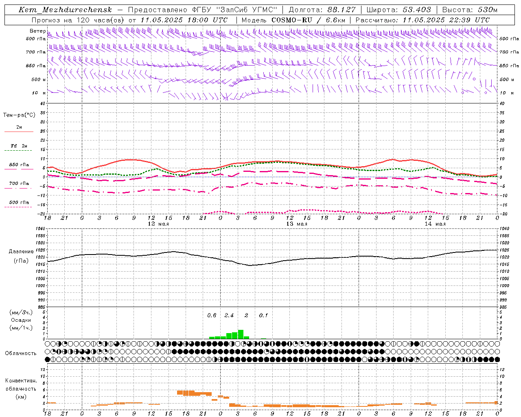Select the Высота: 530м header value

point(470,10)
